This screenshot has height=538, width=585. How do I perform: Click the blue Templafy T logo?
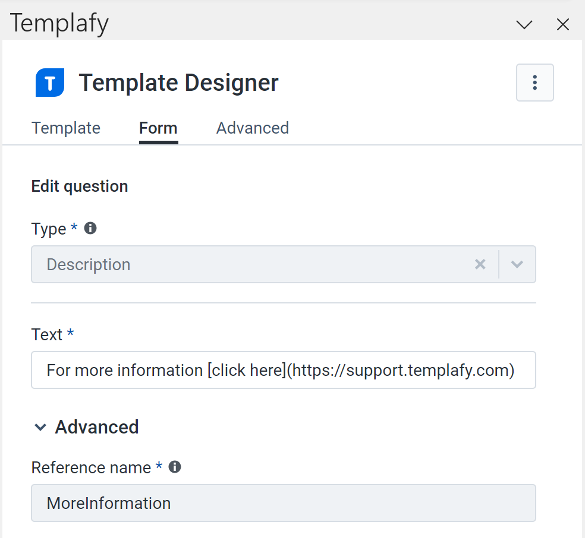click(x=50, y=83)
